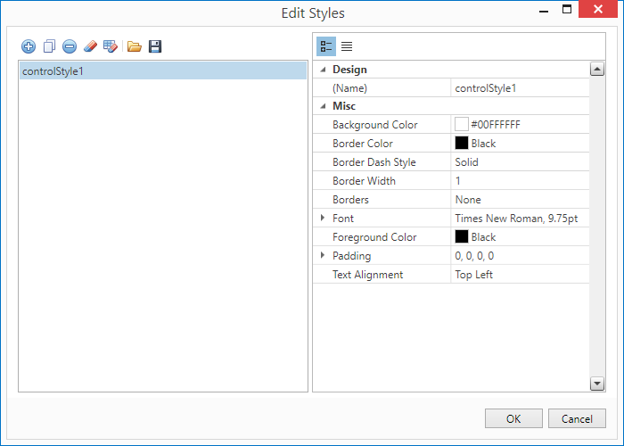Screen dimensions: 624x446
Task: Expand the Padding property
Action: pos(323,256)
